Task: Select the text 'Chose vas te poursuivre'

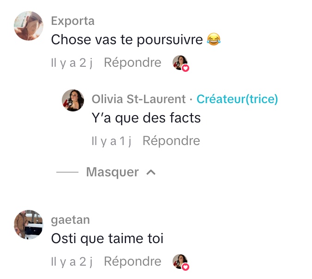Action: [x=127, y=40]
